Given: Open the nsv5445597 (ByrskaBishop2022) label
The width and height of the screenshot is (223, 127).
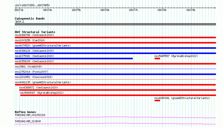Looking at the screenshot, I should click(176, 56).
